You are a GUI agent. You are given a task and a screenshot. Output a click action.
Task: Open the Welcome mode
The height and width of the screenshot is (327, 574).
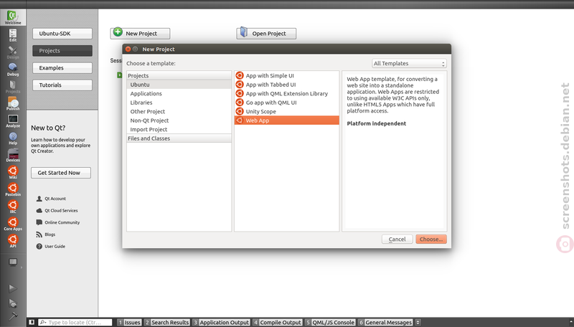coord(13,17)
